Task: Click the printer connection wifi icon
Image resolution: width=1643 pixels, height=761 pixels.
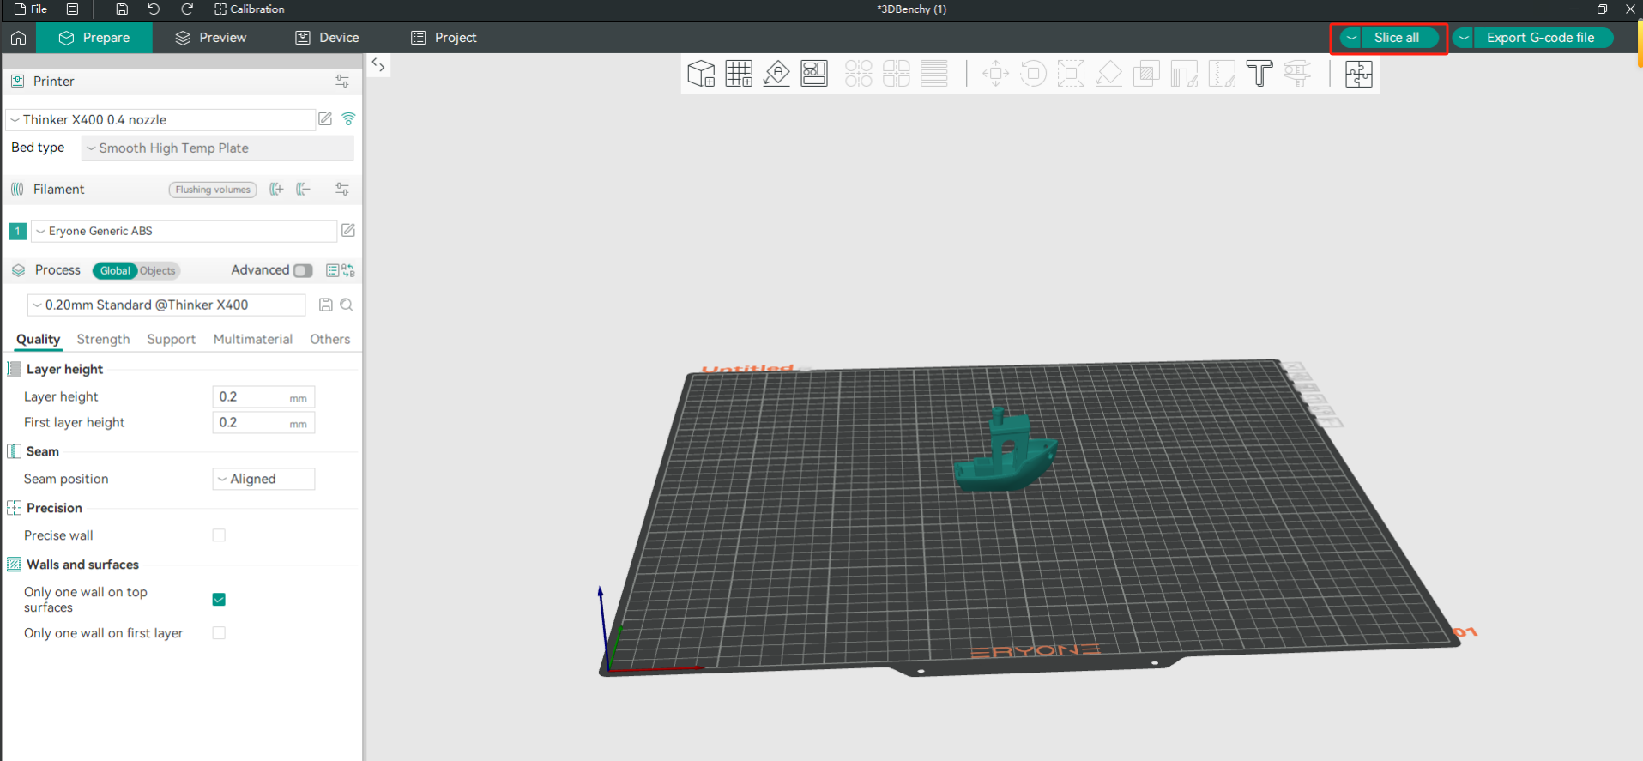Action: [348, 119]
